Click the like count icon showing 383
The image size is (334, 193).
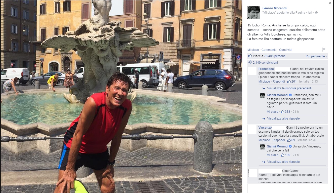[282, 112]
